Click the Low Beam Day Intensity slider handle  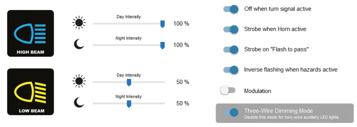(x=129, y=82)
